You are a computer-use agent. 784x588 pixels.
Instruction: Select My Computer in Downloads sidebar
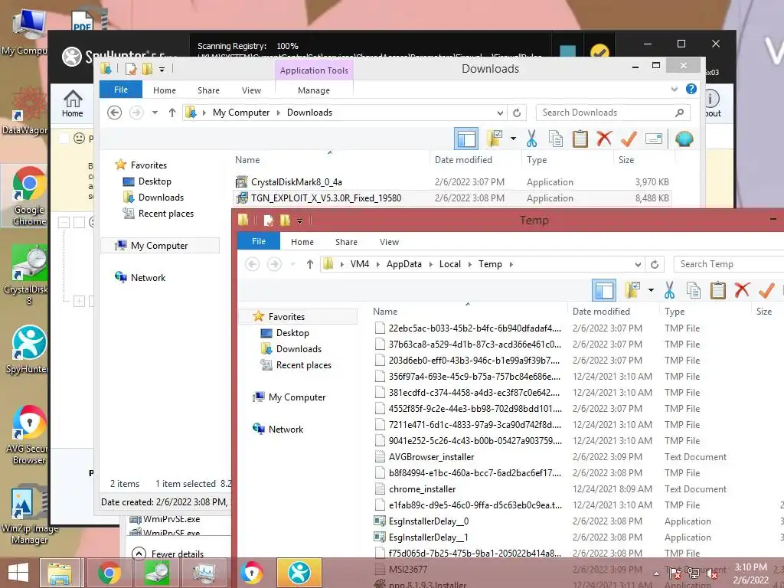pos(159,246)
